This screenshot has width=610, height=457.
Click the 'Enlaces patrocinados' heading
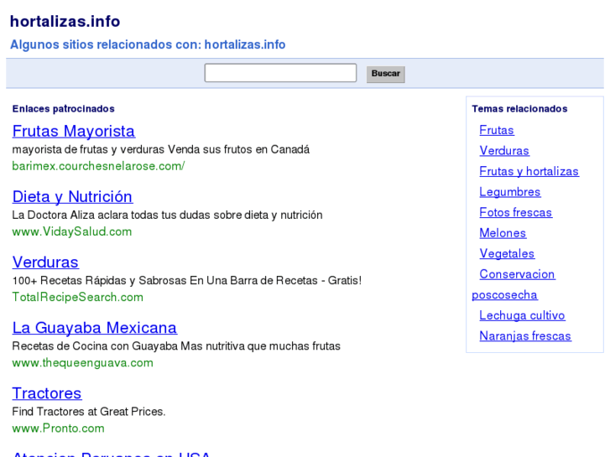(x=64, y=108)
